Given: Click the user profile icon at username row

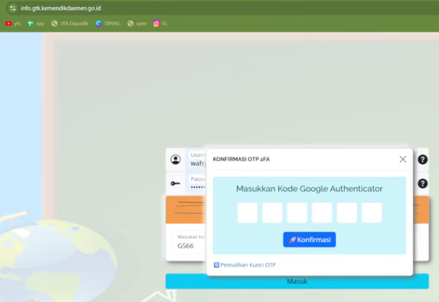Looking at the screenshot, I should [176, 160].
